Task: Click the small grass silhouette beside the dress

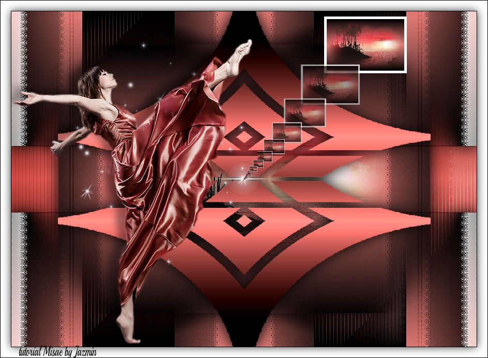Action: click(216, 187)
